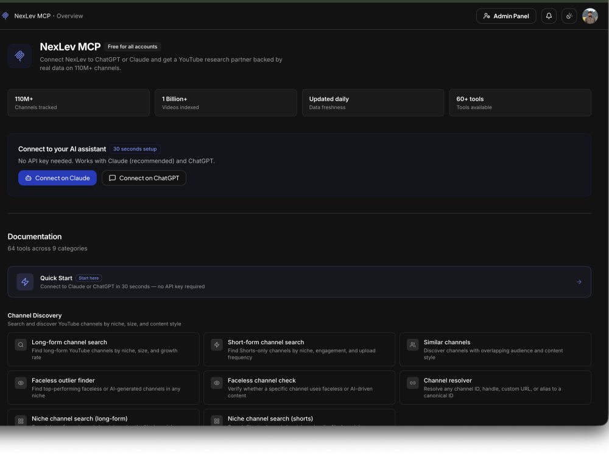Click the 110M+ Channels tracked stat card

[x=79, y=103]
